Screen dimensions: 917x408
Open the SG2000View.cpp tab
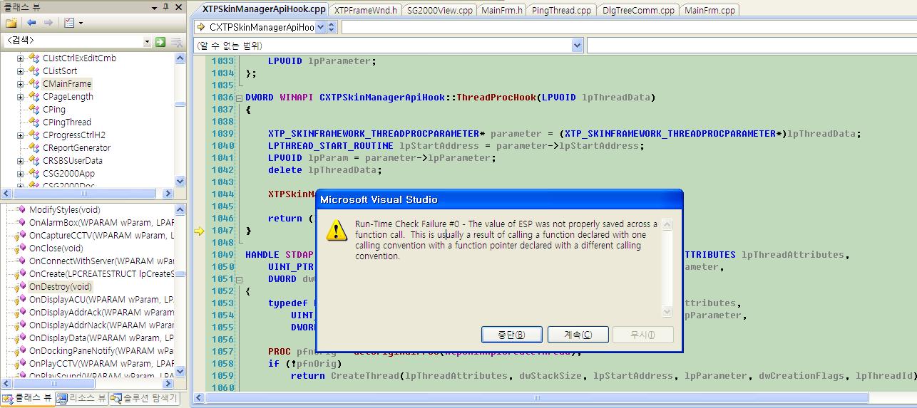point(439,10)
